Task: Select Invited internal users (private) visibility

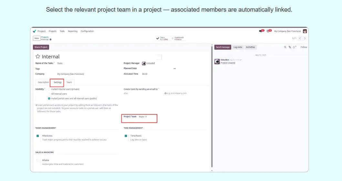Action: pos(49,89)
